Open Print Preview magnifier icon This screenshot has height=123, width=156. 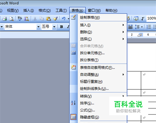12,19
